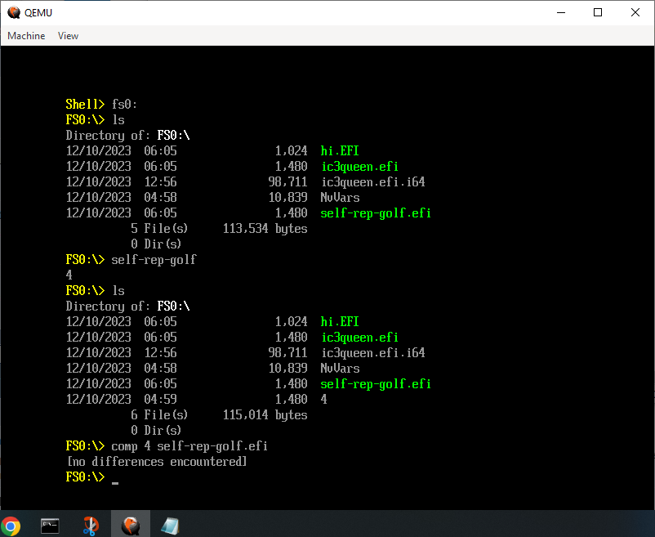
Task: Open Snipping Tool from the taskbar
Action: coord(91,526)
